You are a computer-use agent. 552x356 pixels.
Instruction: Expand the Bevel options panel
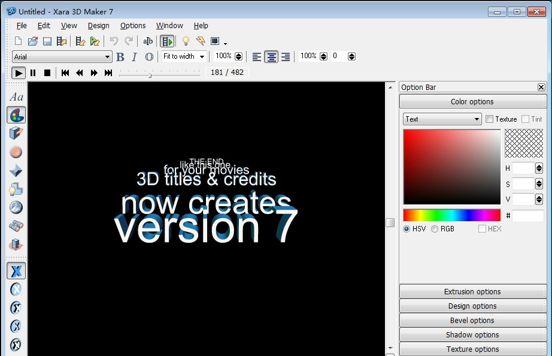(472, 321)
